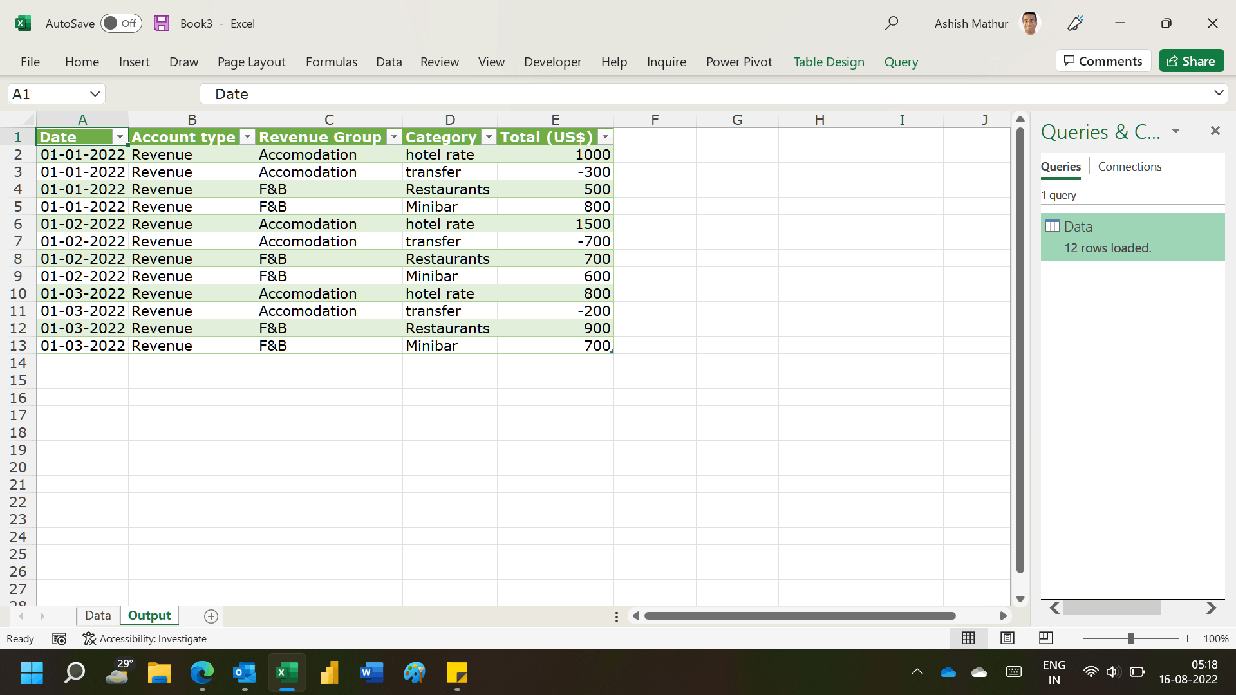Screen dimensions: 1236x695
Task: Expand the Date column filter dropdown
Action: coord(120,136)
